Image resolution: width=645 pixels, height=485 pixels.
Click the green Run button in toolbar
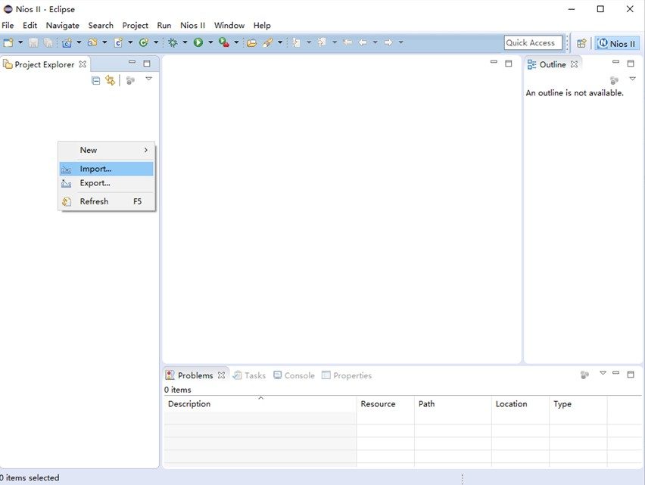point(198,43)
